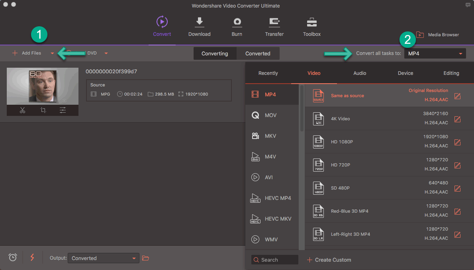Click the 298.5 MB file size value
This screenshot has width=474, height=270.
165,94
